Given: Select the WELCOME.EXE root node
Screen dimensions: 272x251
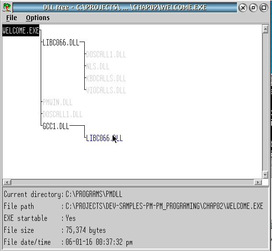Looking at the screenshot, I should (x=21, y=31).
